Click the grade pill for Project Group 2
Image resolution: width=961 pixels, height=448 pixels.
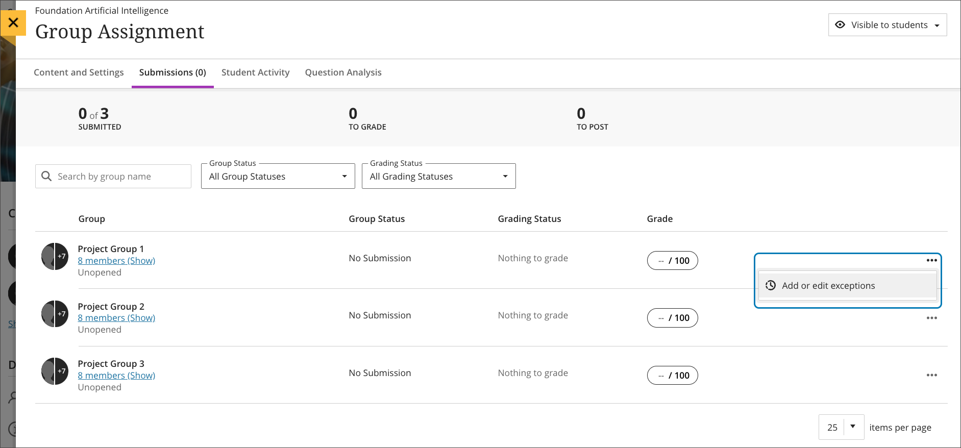672,318
